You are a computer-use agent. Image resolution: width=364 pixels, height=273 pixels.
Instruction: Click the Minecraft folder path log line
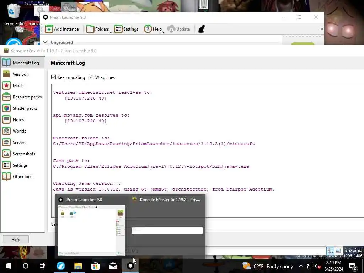click(x=154, y=144)
